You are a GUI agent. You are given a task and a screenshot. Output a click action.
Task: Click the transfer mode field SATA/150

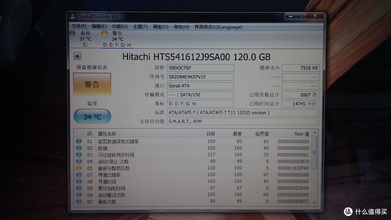(200, 95)
